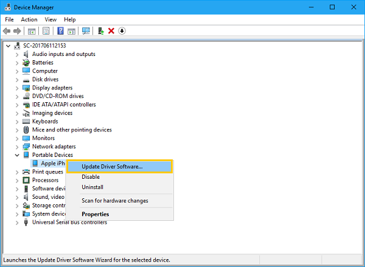Select Uninstall in the context menu

(x=92, y=187)
